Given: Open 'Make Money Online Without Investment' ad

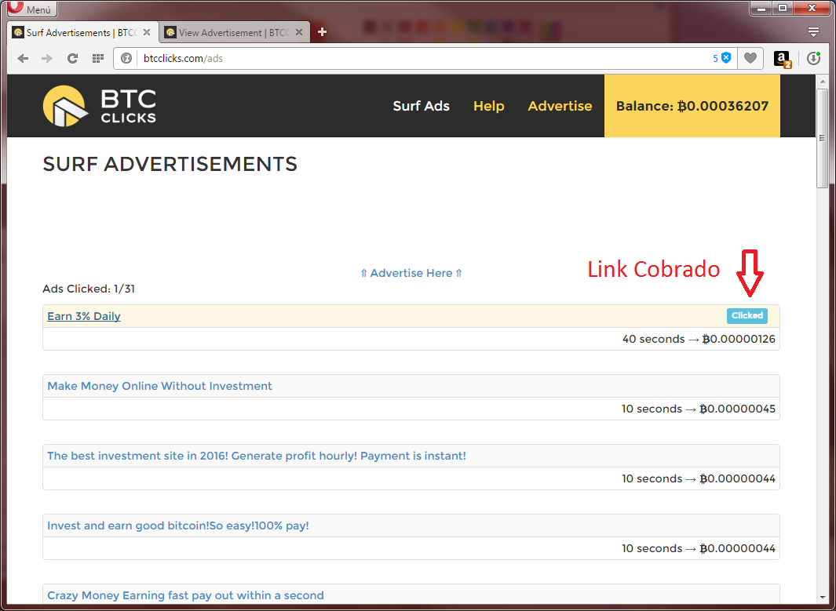Looking at the screenshot, I should coord(159,386).
